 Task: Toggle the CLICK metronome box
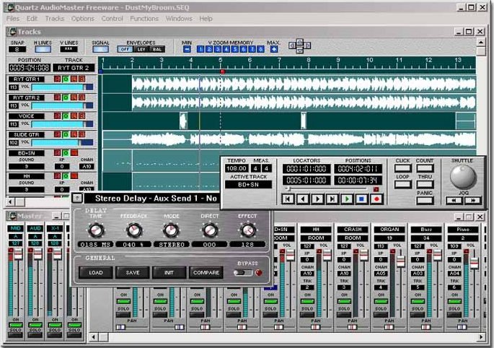coord(402,168)
